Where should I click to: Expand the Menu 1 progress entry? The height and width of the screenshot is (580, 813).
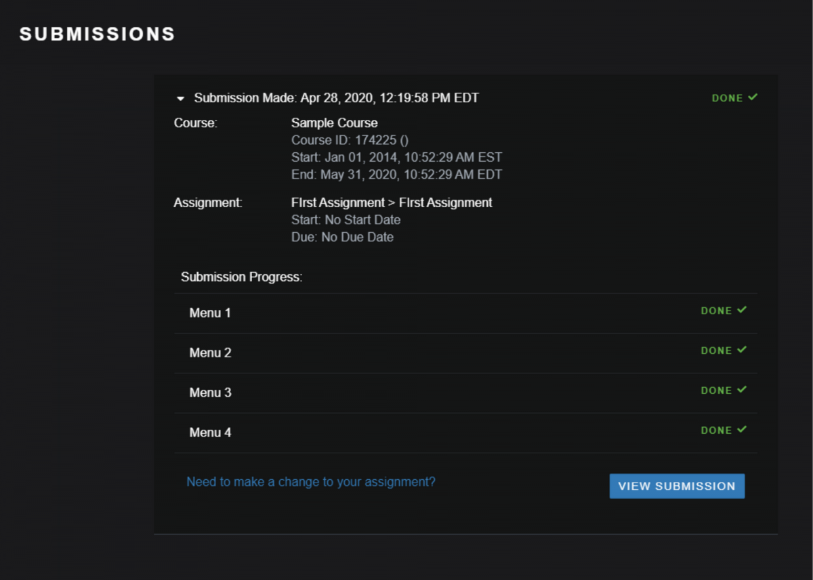pyautogui.click(x=209, y=313)
